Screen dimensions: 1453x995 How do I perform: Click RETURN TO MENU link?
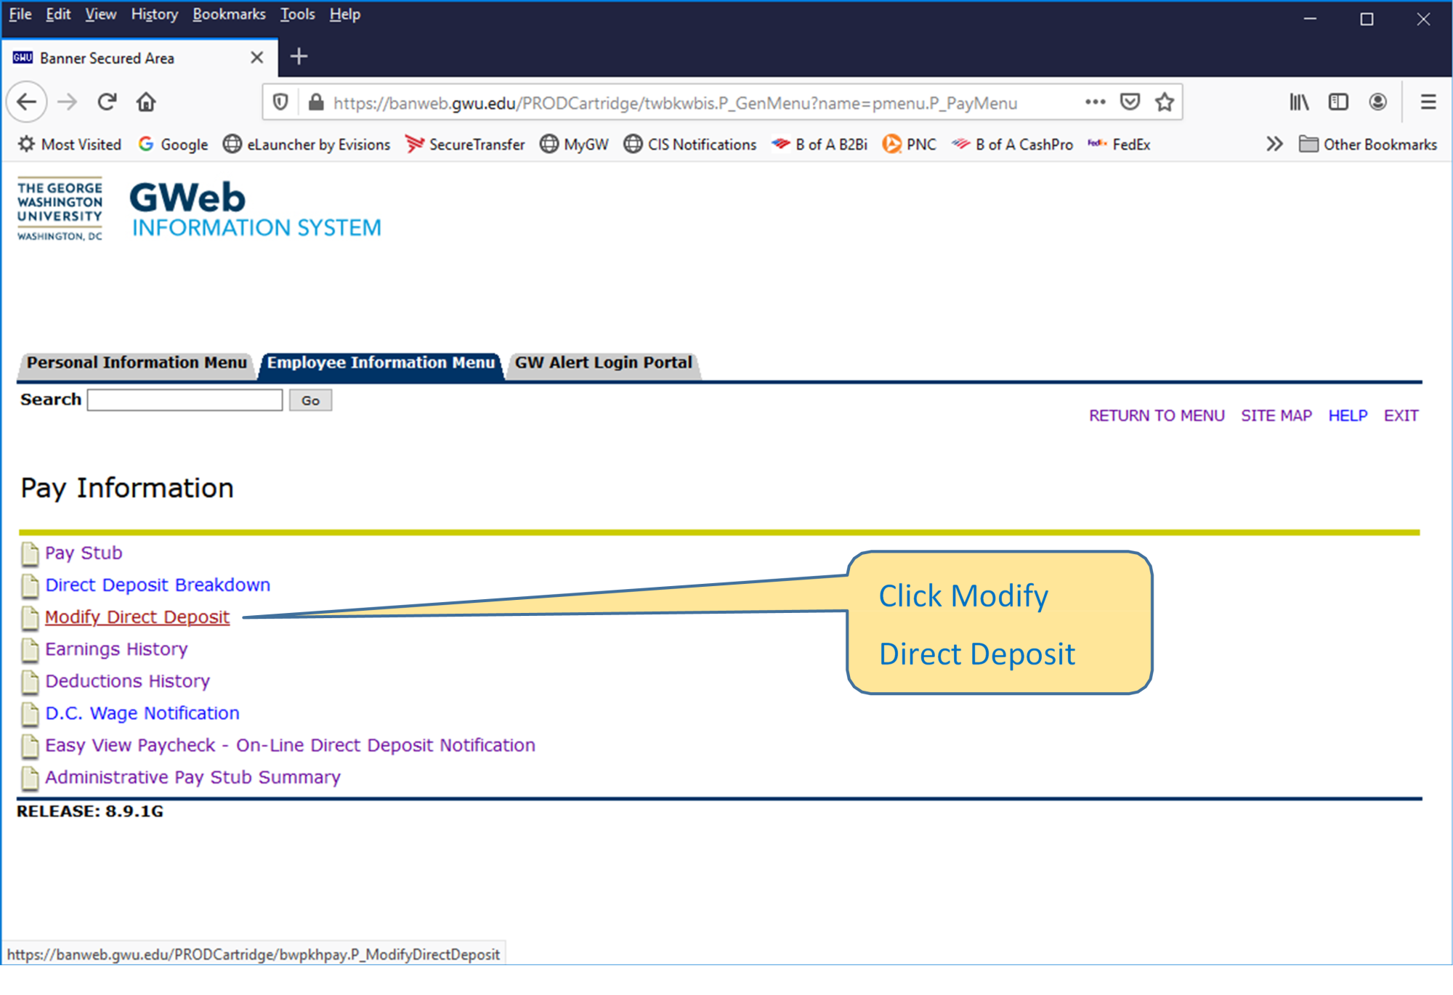pos(1156,415)
